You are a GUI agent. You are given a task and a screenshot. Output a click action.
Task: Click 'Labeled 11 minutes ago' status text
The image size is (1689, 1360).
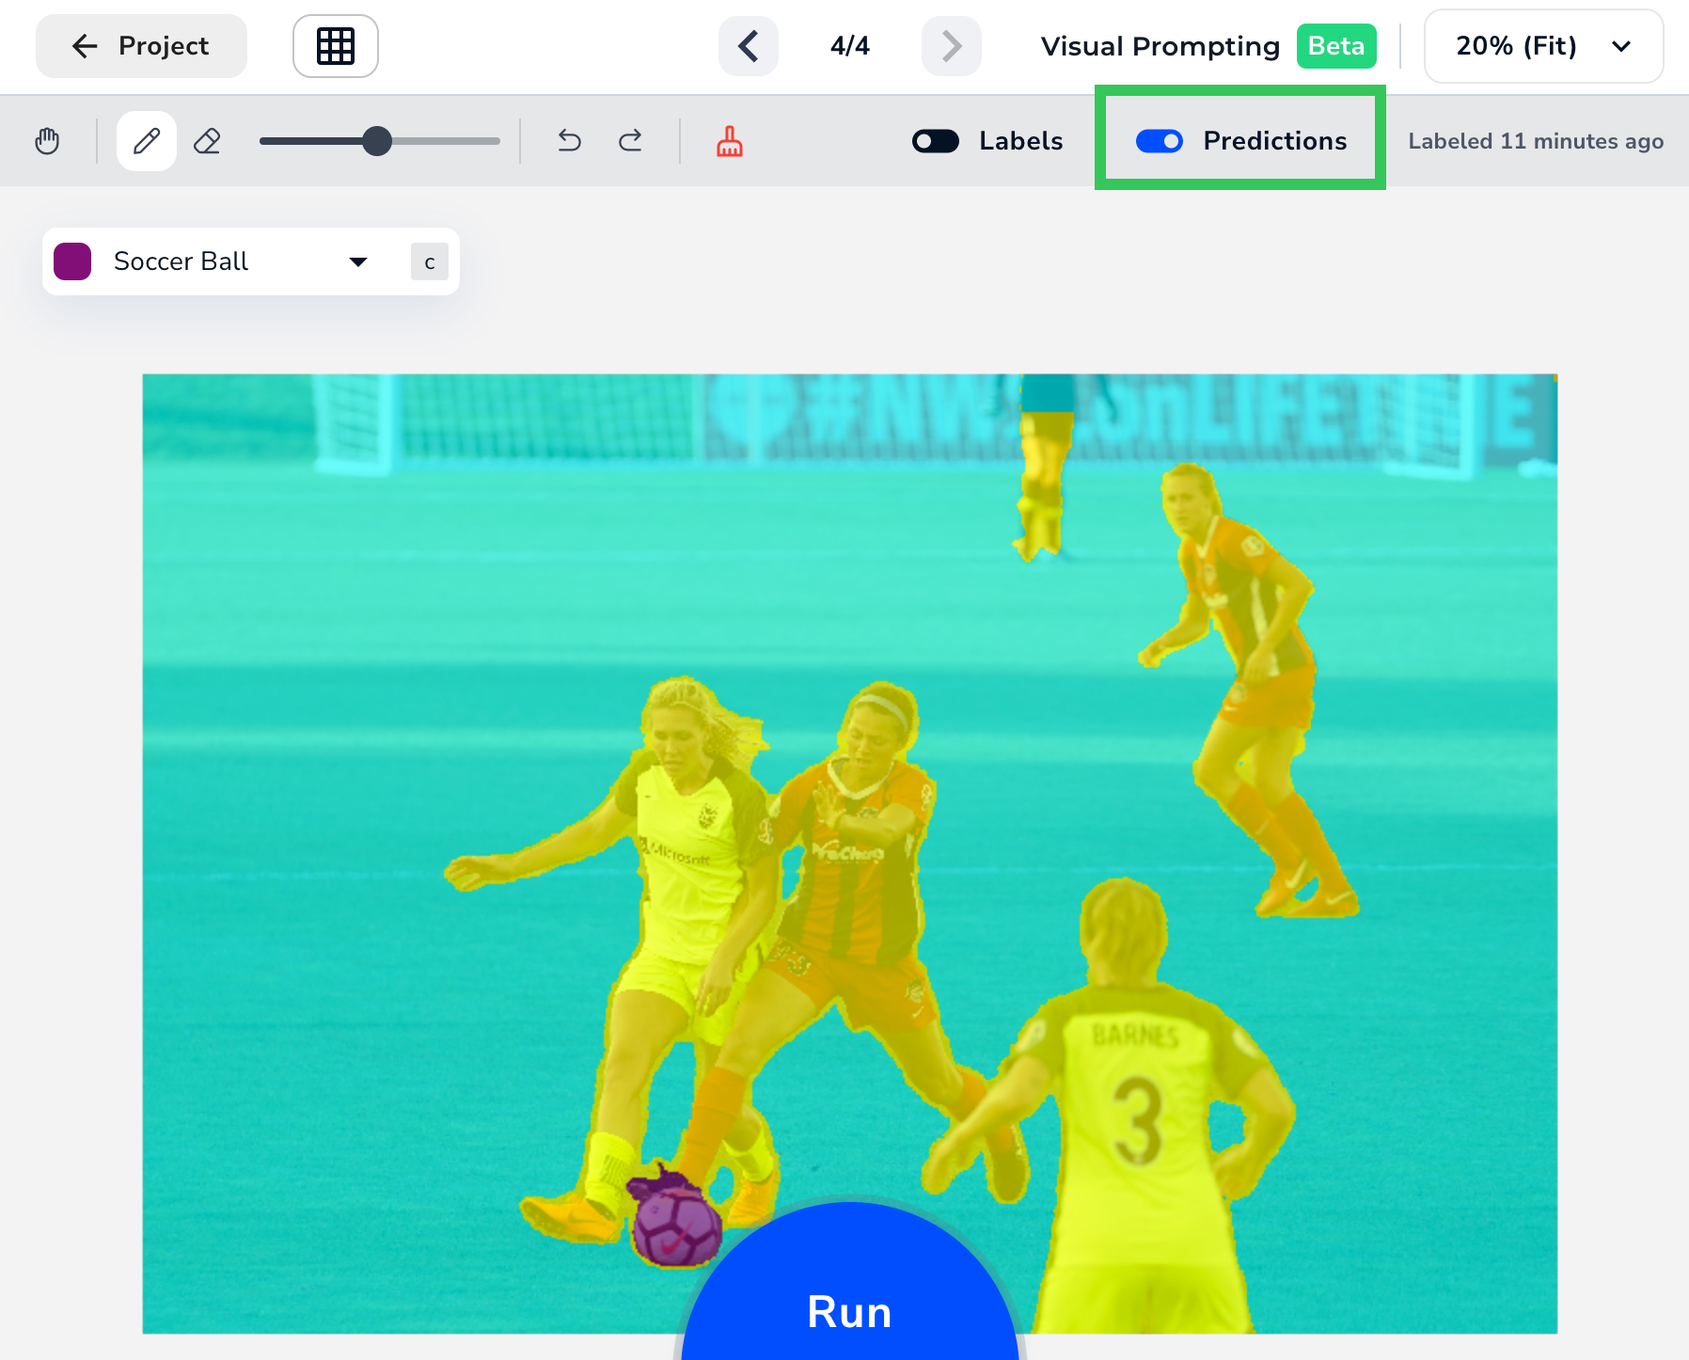pos(1536,141)
